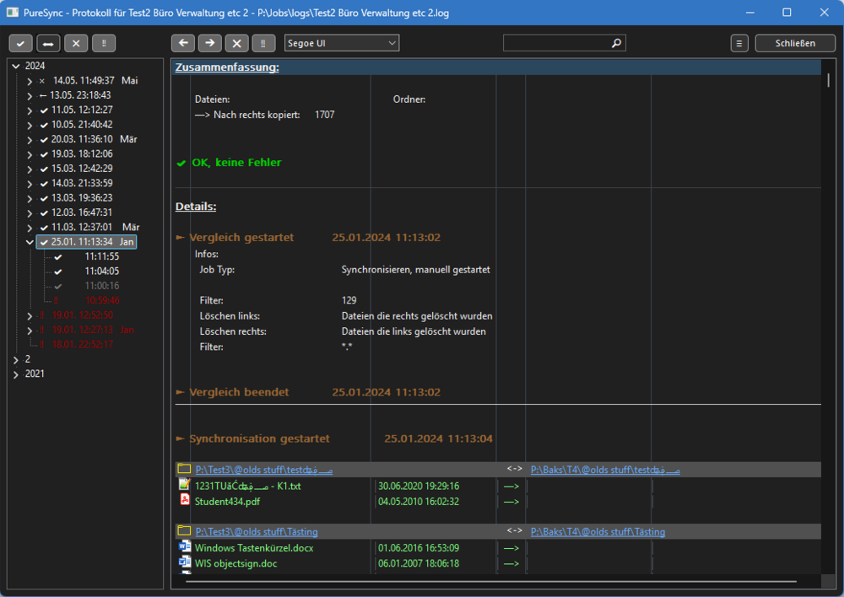The image size is (844, 597).
Task: Click into the search input field
Action: [557, 43]
